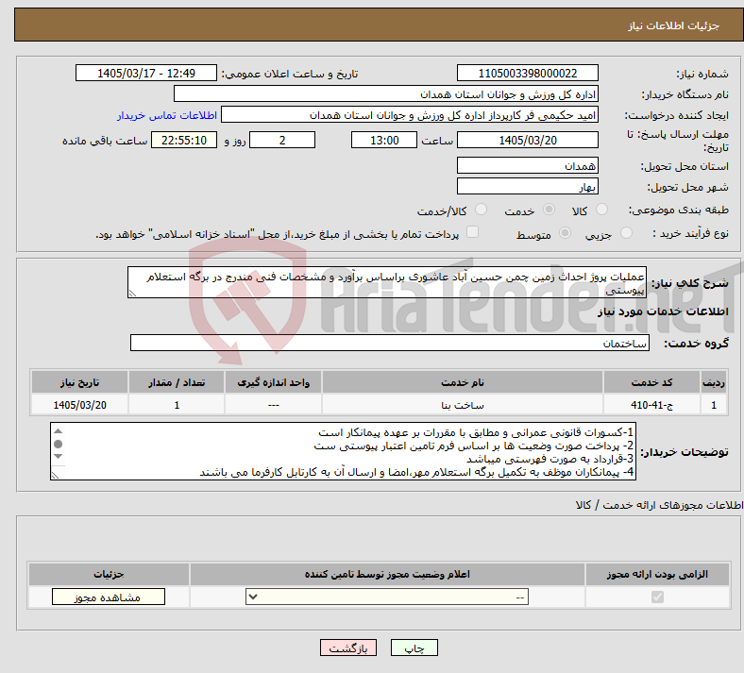Click the delivery province field همدان
This screenshot has height=673, width=744.
528,165
